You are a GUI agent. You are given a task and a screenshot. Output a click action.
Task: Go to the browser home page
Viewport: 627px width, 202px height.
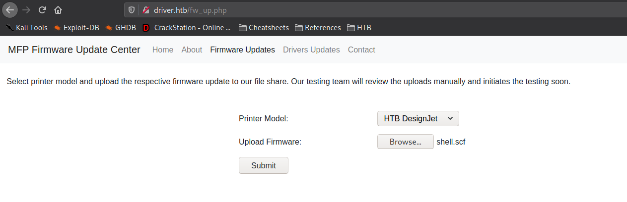point(58,9)
